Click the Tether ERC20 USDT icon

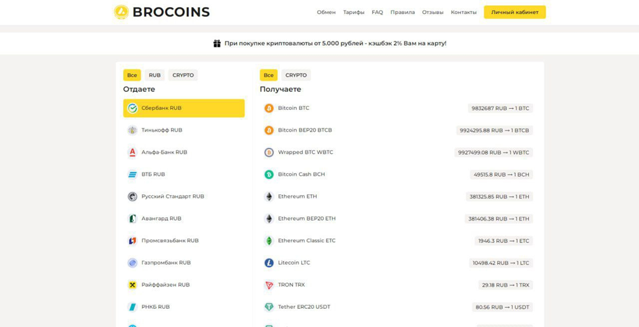[269, 307]
